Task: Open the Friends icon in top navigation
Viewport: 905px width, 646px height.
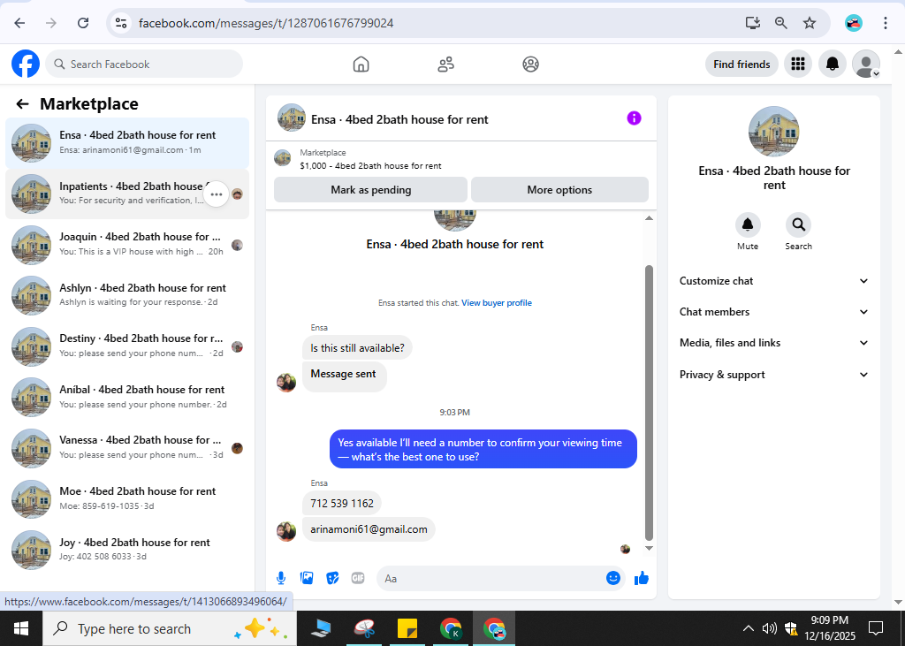Action: tap(445, 65)
